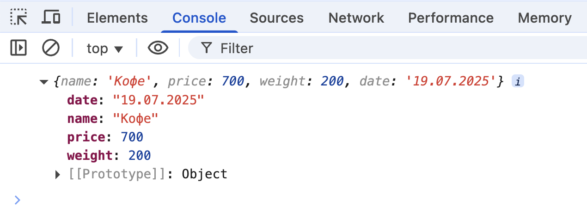
Task: Click the filter funnel icon
Action: coord(207,48)
